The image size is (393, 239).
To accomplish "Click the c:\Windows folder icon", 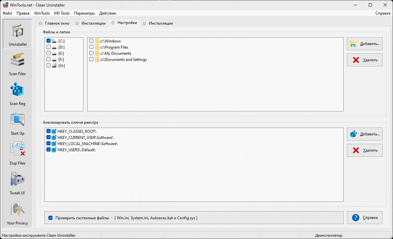I will point(97,41).
